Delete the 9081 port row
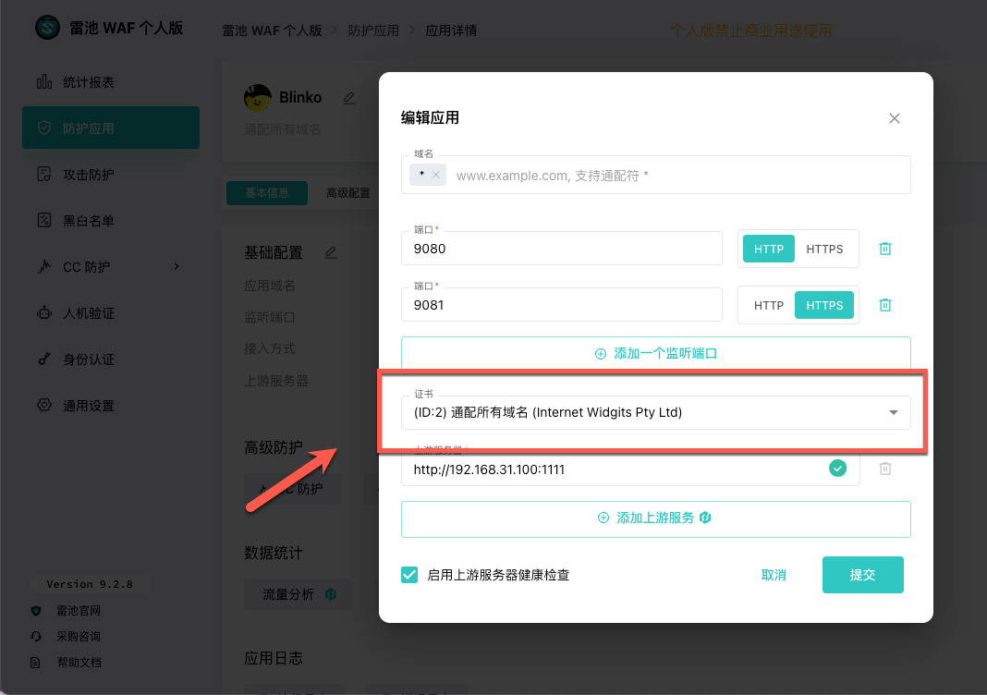 pyautogui.click(x=885, y=305)
